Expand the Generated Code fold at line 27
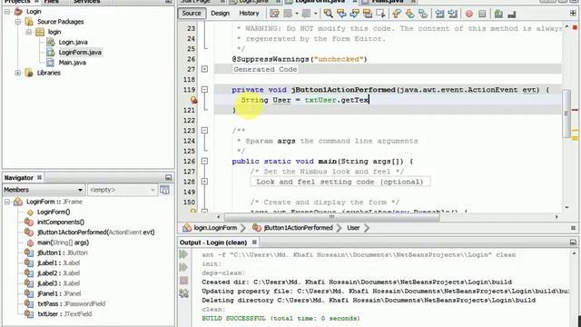 204,69
